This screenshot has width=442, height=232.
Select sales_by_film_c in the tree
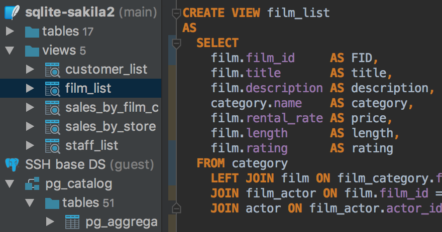click(81, 107)
